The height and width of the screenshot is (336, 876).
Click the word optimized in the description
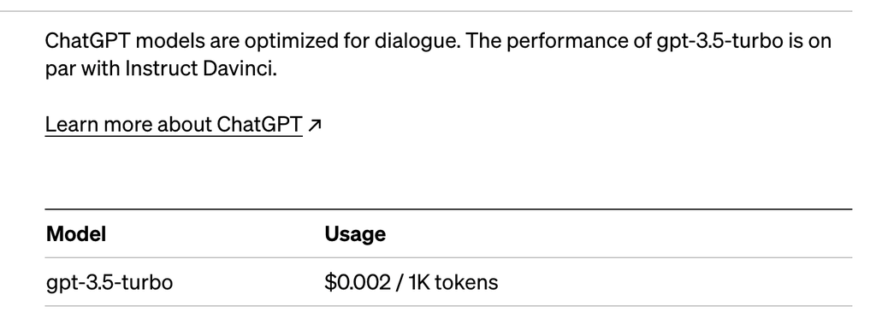pyautogui.click(x=291, y=42)
